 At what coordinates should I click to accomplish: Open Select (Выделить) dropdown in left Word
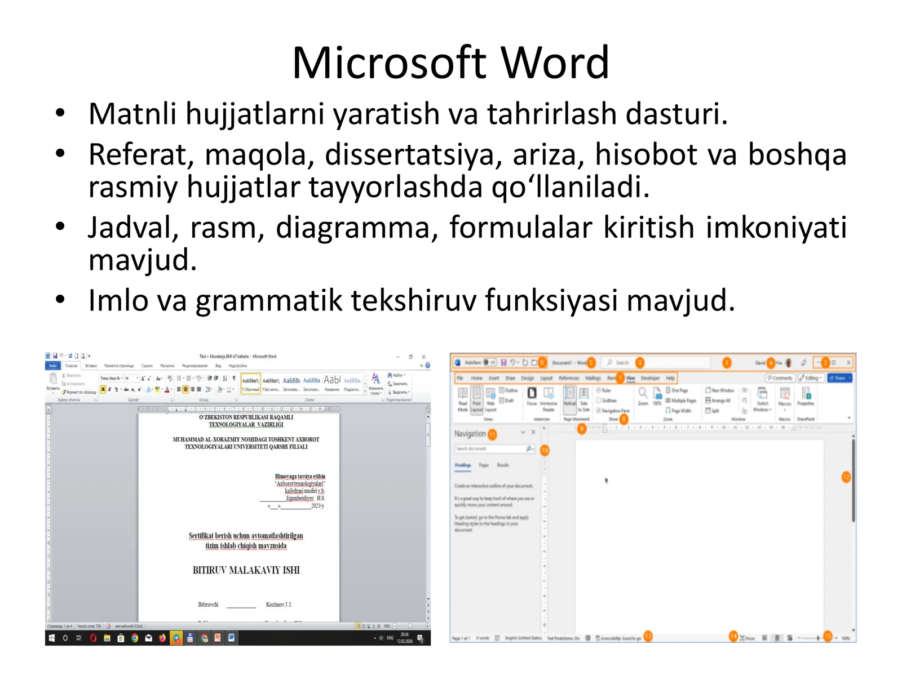(x=398, y=392)
